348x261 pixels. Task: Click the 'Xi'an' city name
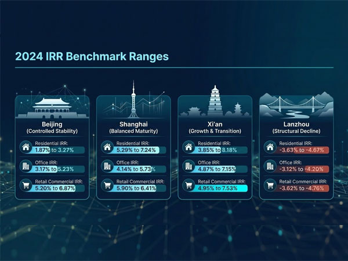coord(215,124)
